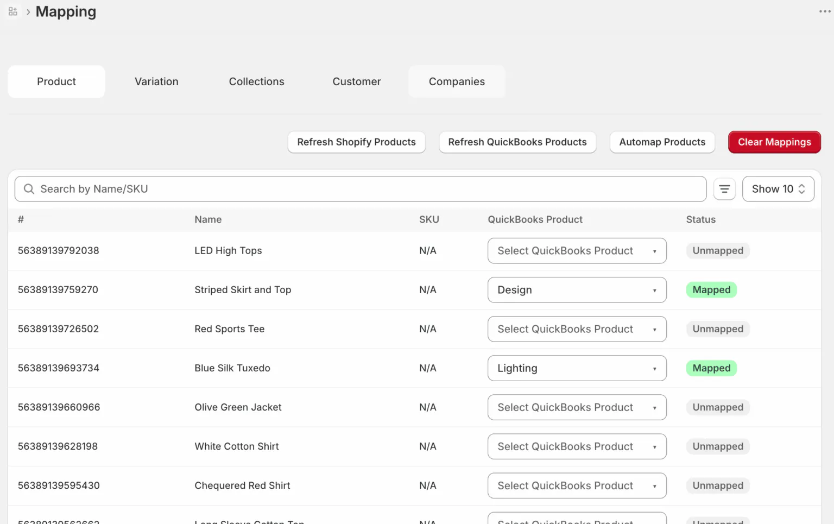Open the Show 10 rows-per-page selector
Image resolution: width=834 pixels, height=524 pixels.
point(778,189)
